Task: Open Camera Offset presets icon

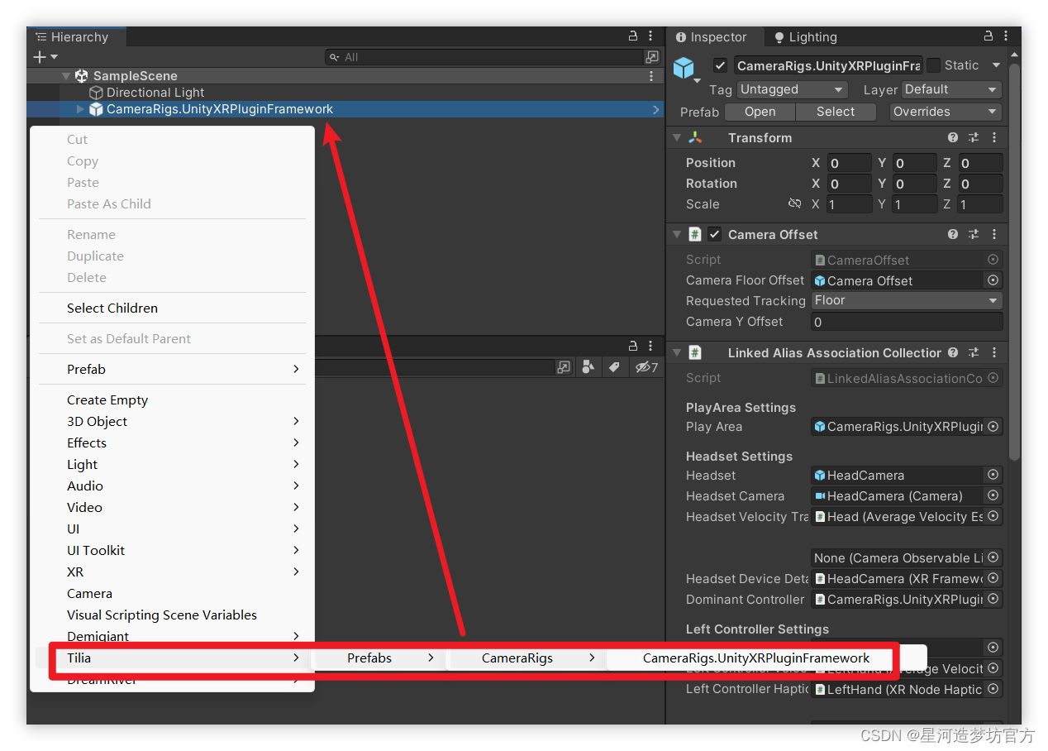Action: tap(974, 235)
